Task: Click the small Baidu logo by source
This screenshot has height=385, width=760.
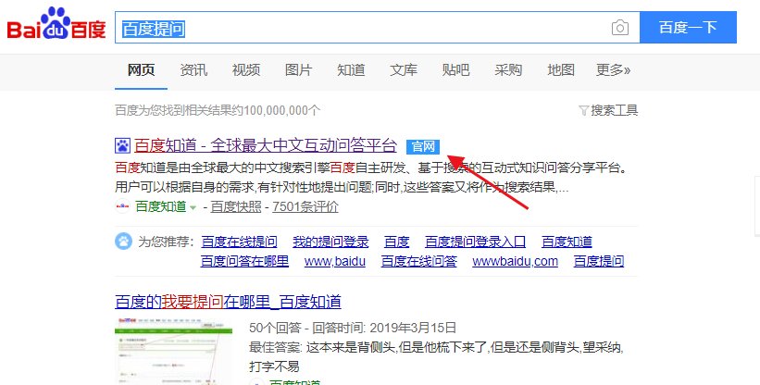Action: (122, 206)
